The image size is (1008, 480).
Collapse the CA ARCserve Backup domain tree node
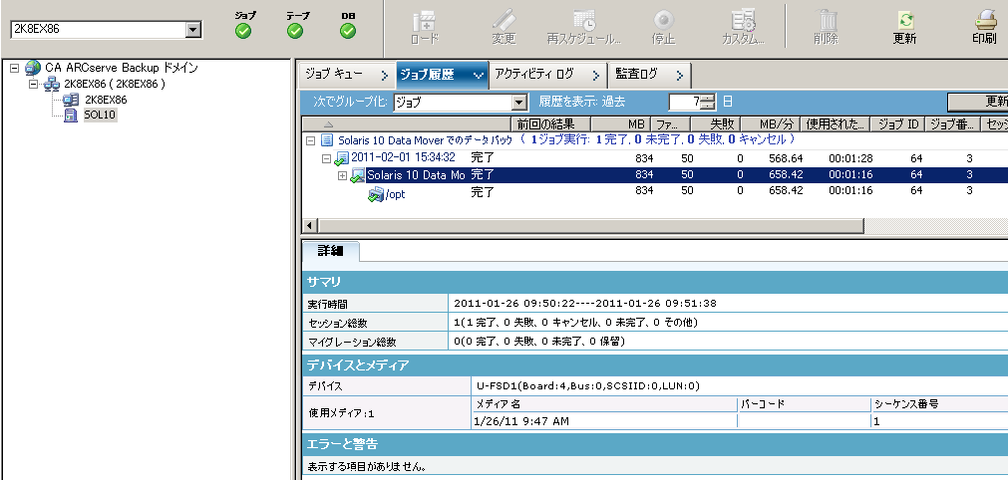pyautogui.click(x=14, y=68)
